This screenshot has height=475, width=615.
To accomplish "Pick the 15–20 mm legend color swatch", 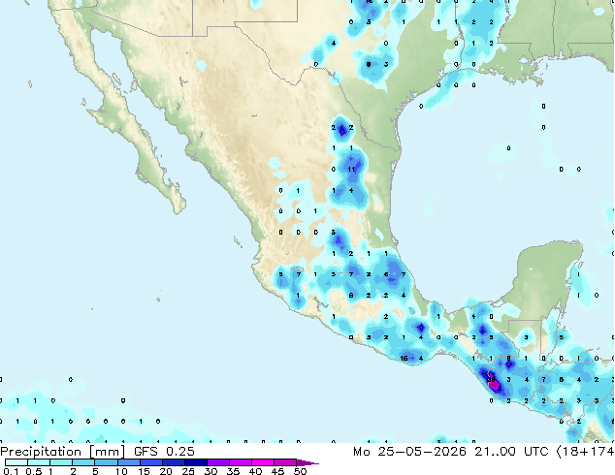I will [x=150, y=462].
